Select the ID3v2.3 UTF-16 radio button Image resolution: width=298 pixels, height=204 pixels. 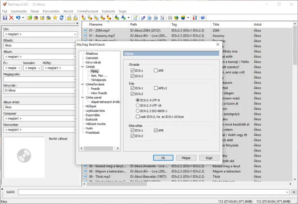click(138, 105)
